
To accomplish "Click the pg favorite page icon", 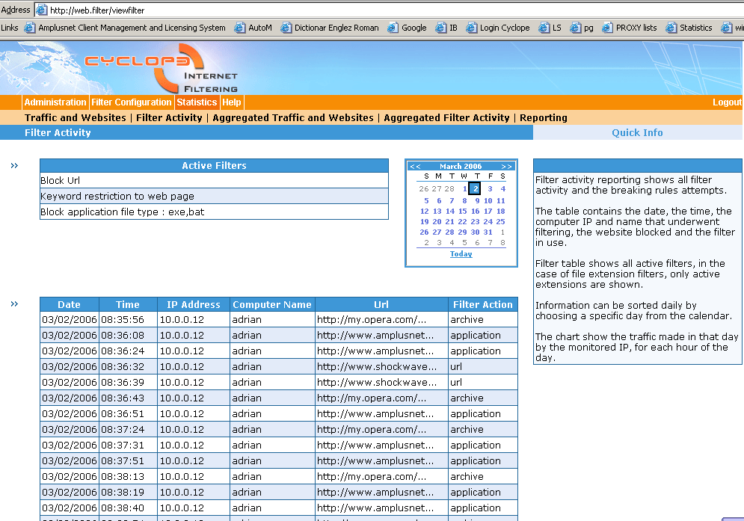I will [575, 28].
